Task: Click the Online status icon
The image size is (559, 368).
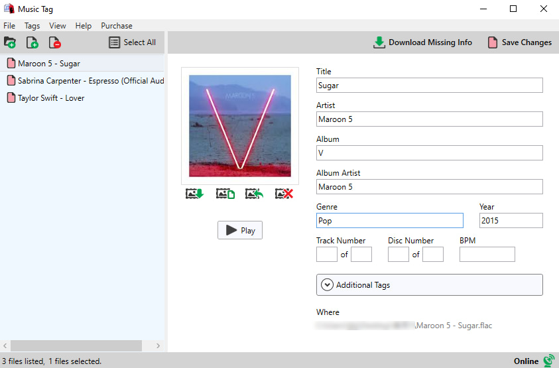Action: tap(548, 361)
